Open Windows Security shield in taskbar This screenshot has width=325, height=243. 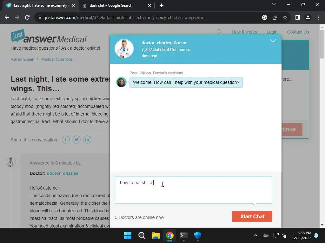197,235
